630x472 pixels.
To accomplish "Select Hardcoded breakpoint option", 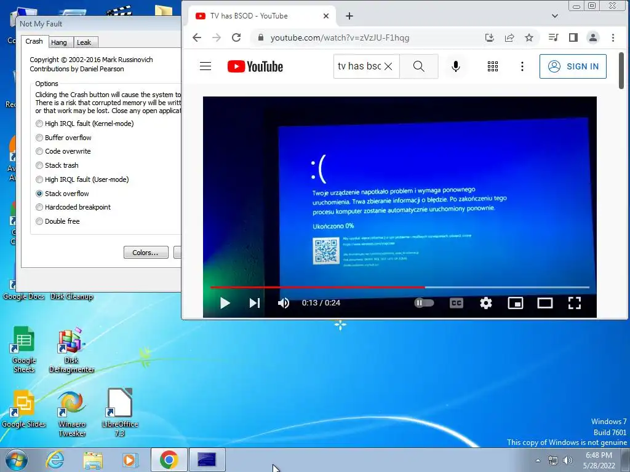I will pyautogui.click(x=73, y=207).
